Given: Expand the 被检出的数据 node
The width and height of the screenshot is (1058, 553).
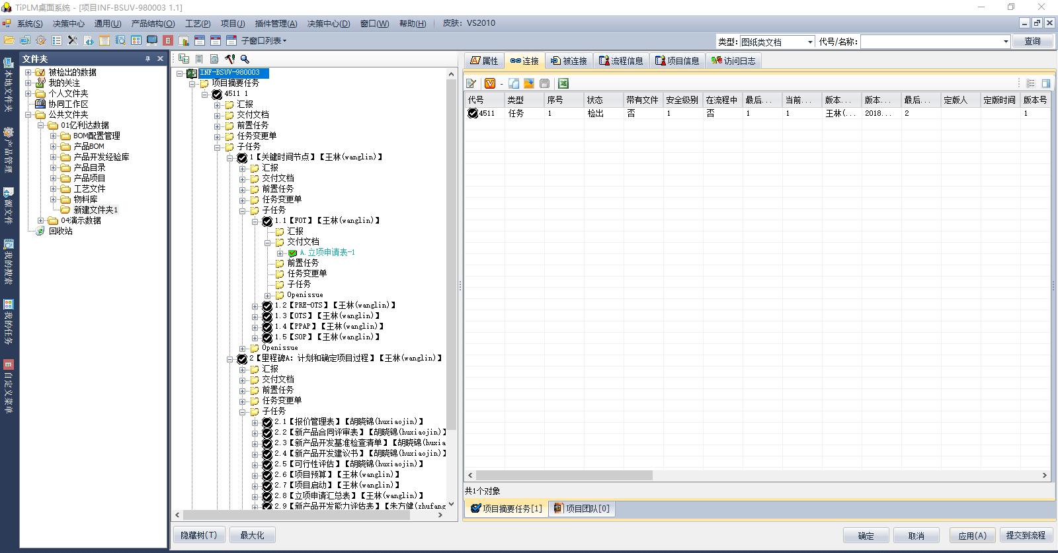Looking at the screenshot, I should tap(28, 72).
